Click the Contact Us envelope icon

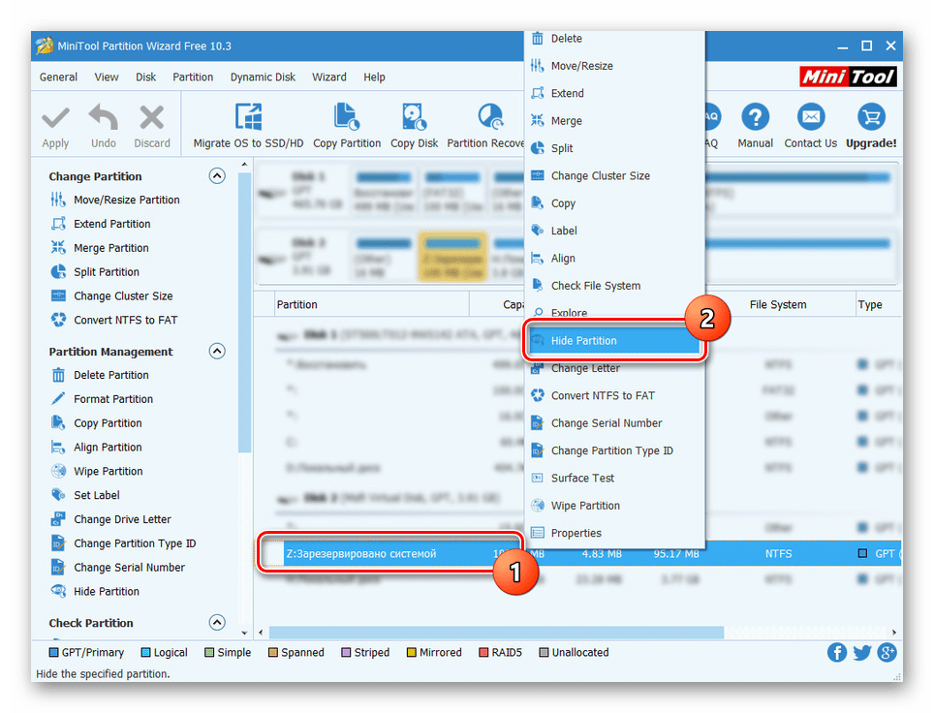point(811,117)
